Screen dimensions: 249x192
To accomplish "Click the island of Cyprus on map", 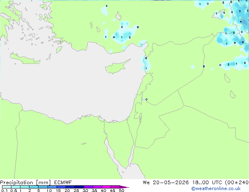I will pos(117,67).
